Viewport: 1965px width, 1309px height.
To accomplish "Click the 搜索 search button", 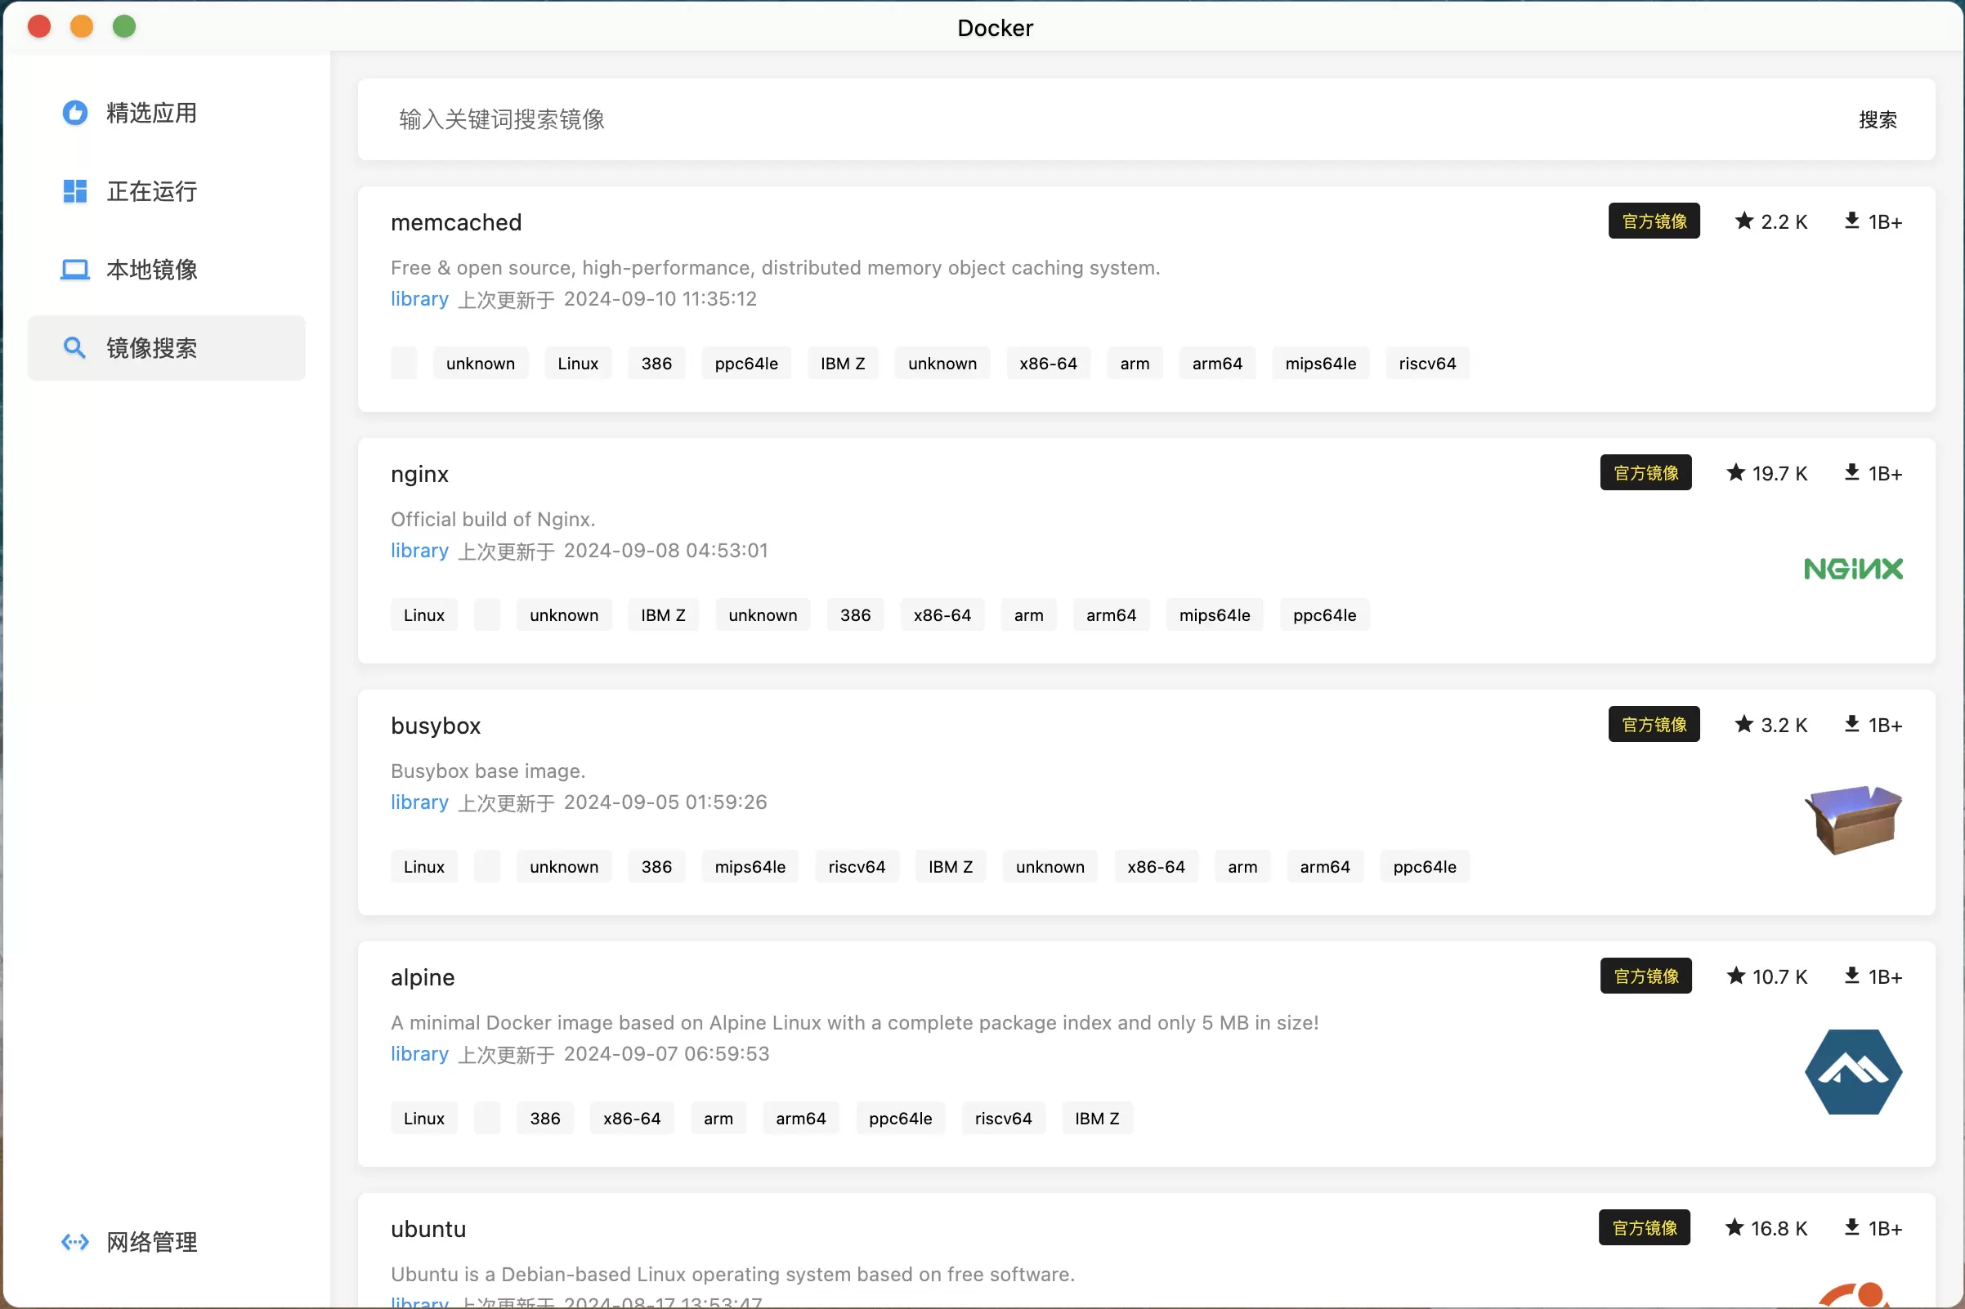I will [x=1878, y=120].
